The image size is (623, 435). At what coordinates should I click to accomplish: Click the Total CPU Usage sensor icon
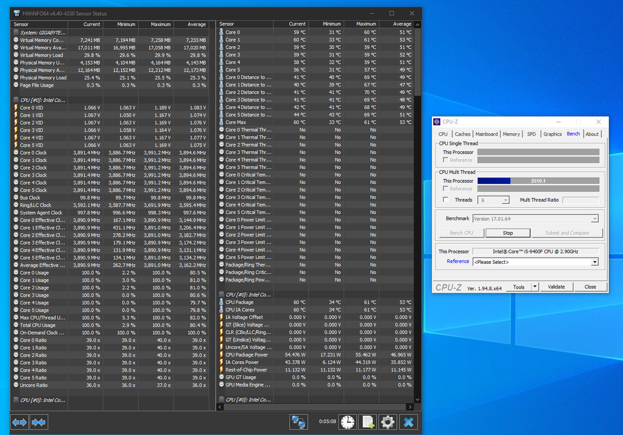(x=16, y=325)
